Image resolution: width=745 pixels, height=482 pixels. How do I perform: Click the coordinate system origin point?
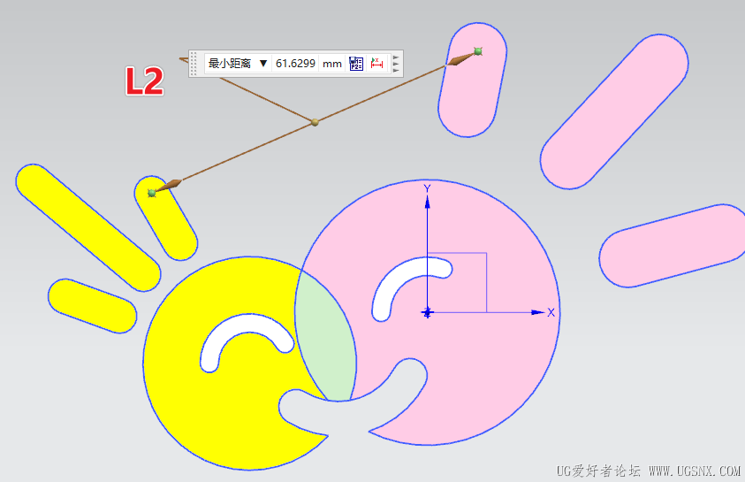(x=427, y=312)
